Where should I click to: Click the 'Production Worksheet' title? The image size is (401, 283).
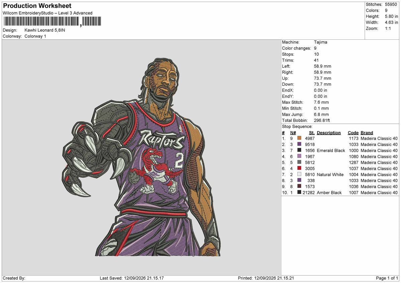(37, 6)
